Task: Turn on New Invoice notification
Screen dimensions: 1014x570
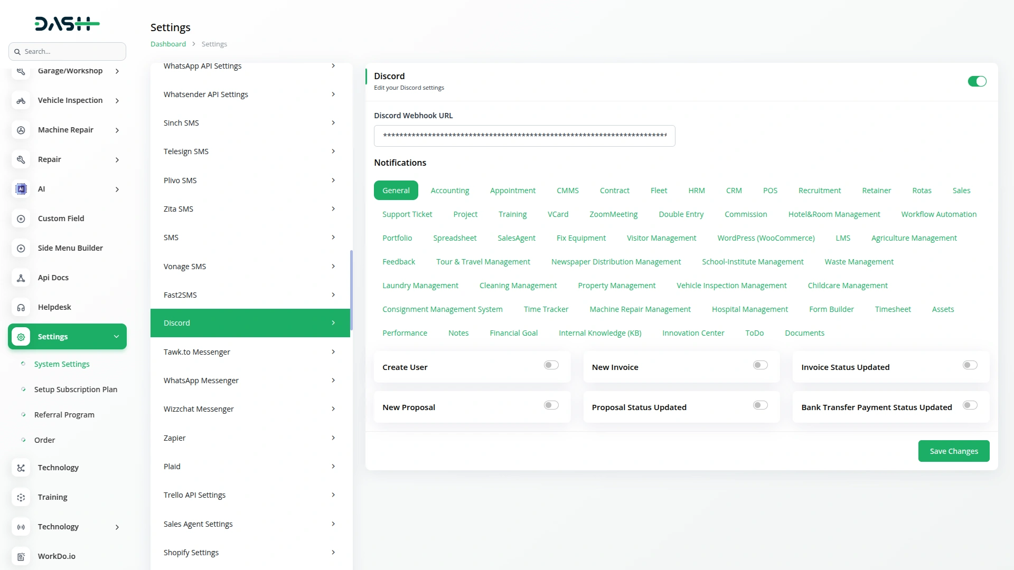Action: pos(760,365)
